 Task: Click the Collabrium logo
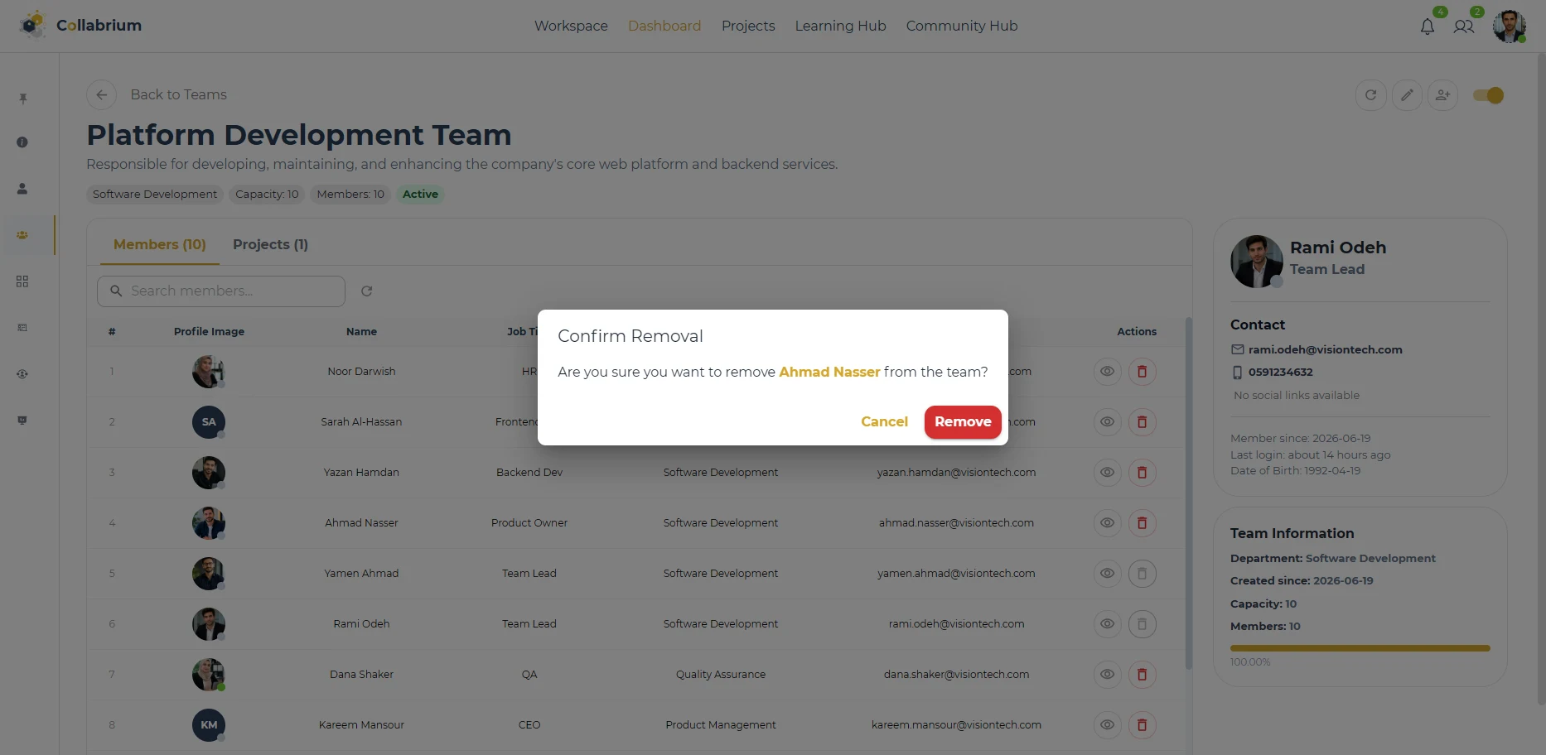[x=80, y=26]
